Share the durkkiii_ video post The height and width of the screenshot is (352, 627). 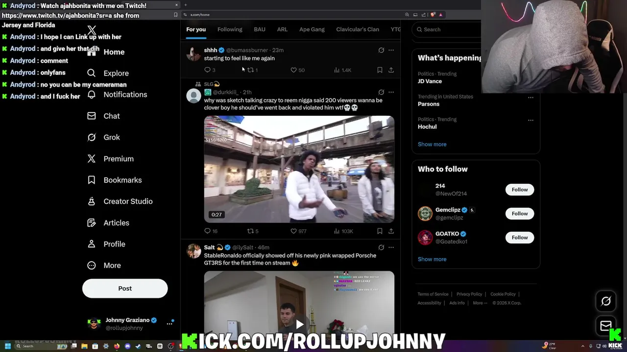pos(391,231)
